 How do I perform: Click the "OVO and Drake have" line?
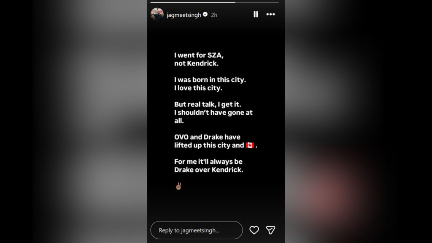207,137
